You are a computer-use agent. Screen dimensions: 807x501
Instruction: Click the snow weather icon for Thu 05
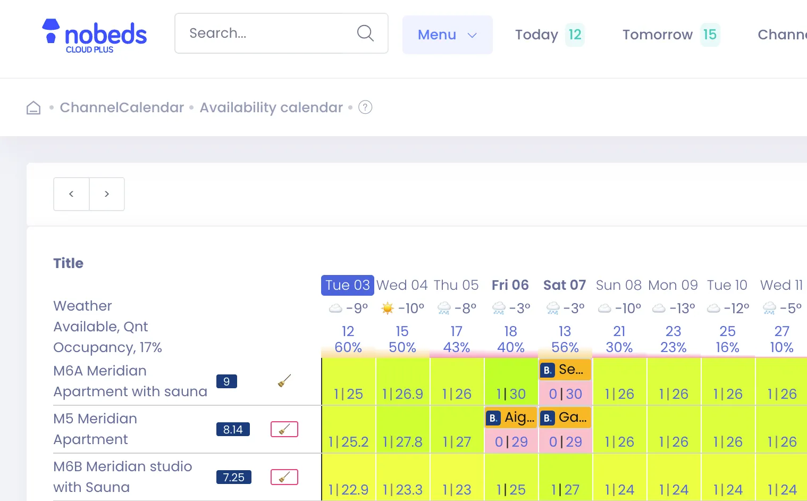[x=444, y=308]
